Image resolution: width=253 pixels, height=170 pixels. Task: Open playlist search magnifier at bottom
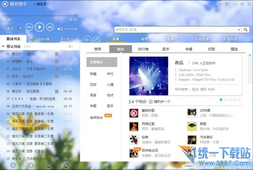point(66,165)
